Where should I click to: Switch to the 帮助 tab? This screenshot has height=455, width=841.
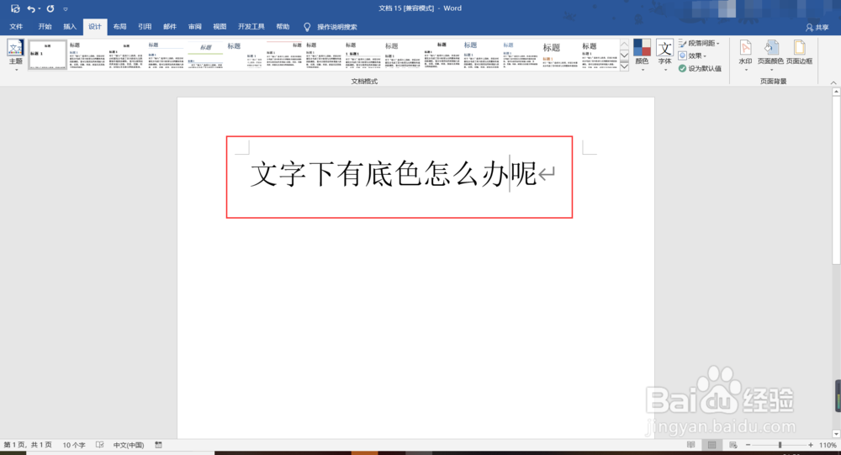pyautogui.click(x=283, y=27)
